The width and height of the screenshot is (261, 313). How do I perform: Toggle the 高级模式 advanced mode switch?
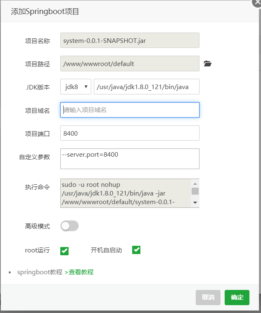click(69, 226)
